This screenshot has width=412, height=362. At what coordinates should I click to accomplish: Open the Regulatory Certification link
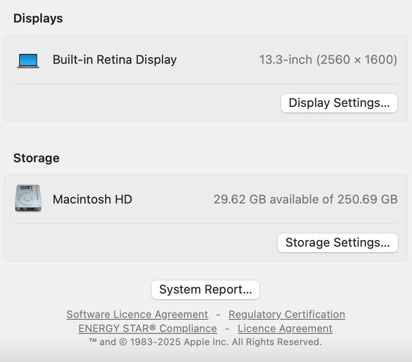[286, 315]
